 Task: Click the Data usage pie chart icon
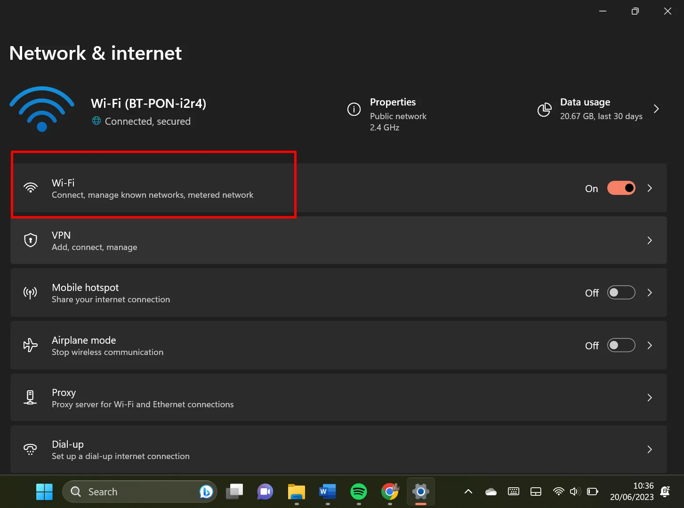(545, 109)
